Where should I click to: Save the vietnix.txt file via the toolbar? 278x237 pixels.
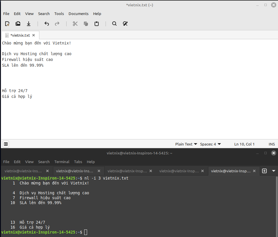[x=29, y=24]
